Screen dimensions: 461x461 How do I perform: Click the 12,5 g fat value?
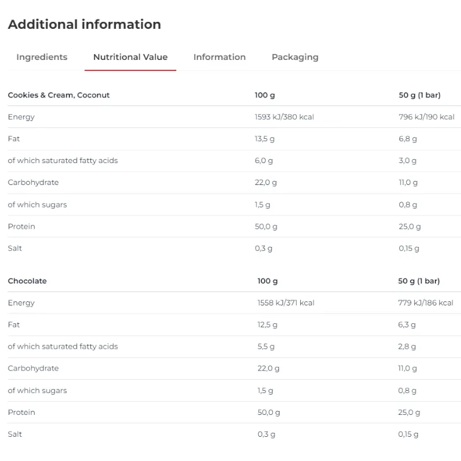[267, 325]
